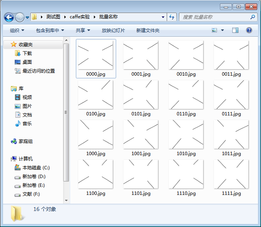The height and width of the screenshot is (227, 261).
Task: Select the 0010.jpg thumbnail
Action: pyautogui.click(x=186, y=55)
